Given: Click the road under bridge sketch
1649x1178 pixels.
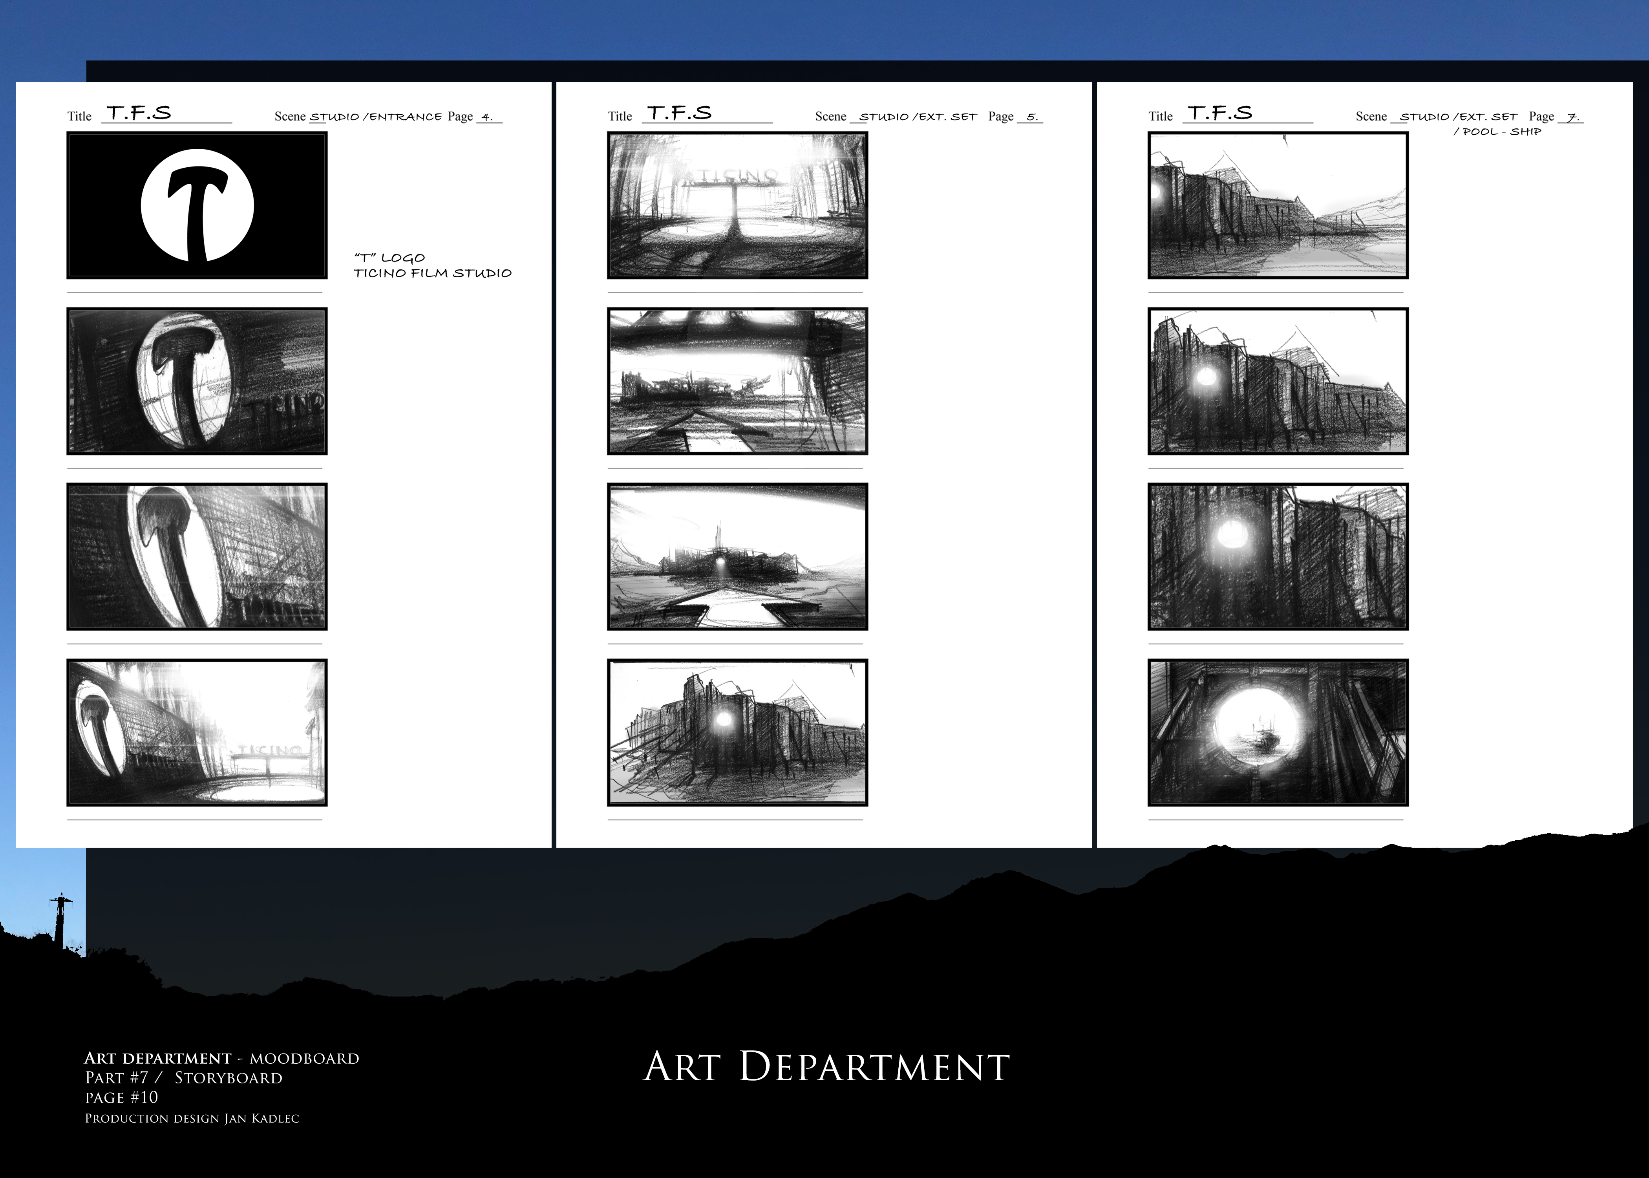Looking at the screenshot, I should point(737,382).
